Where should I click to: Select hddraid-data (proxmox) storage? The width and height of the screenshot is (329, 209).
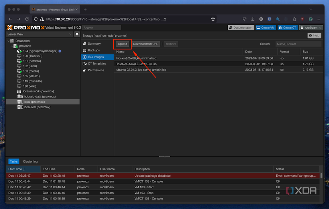pos(39,96)
